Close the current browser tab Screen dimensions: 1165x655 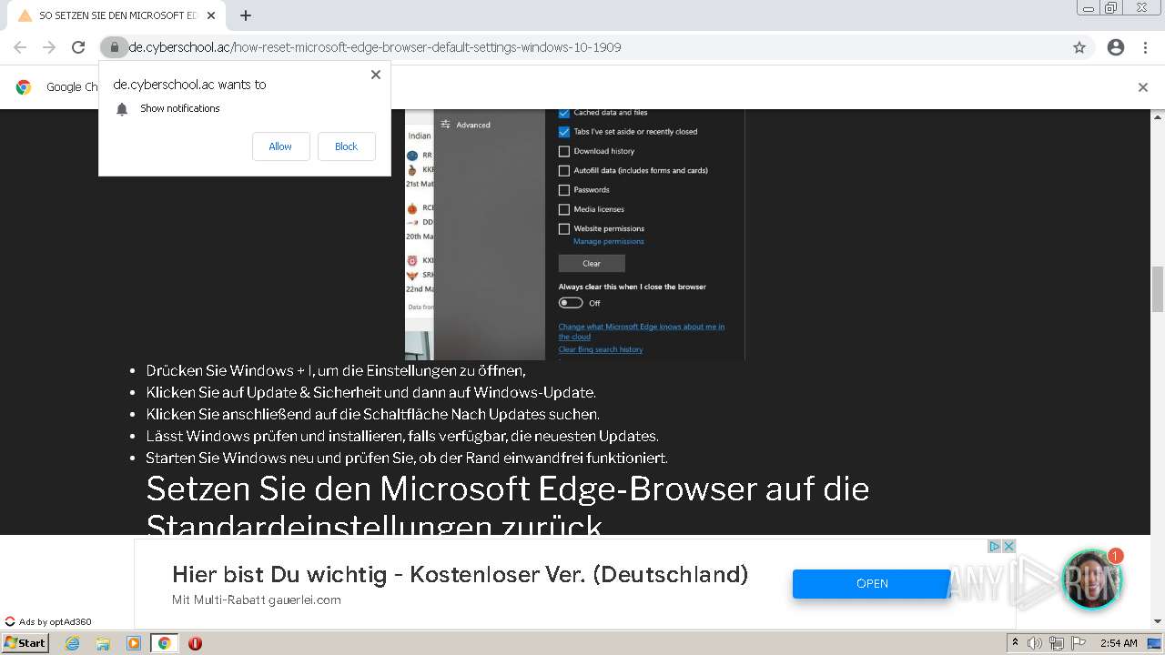[x=211, y=15]
